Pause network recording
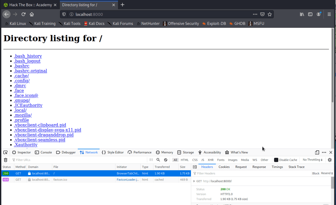This screenshot has height=205, width=336. pos(151,160)
